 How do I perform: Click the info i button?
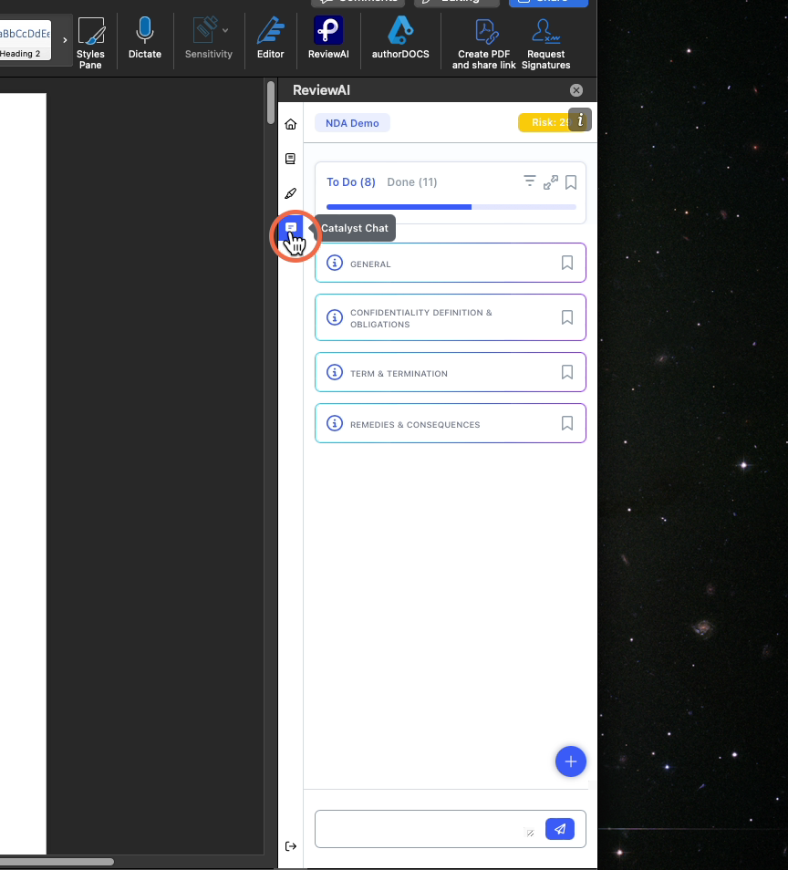coord(580,119)
